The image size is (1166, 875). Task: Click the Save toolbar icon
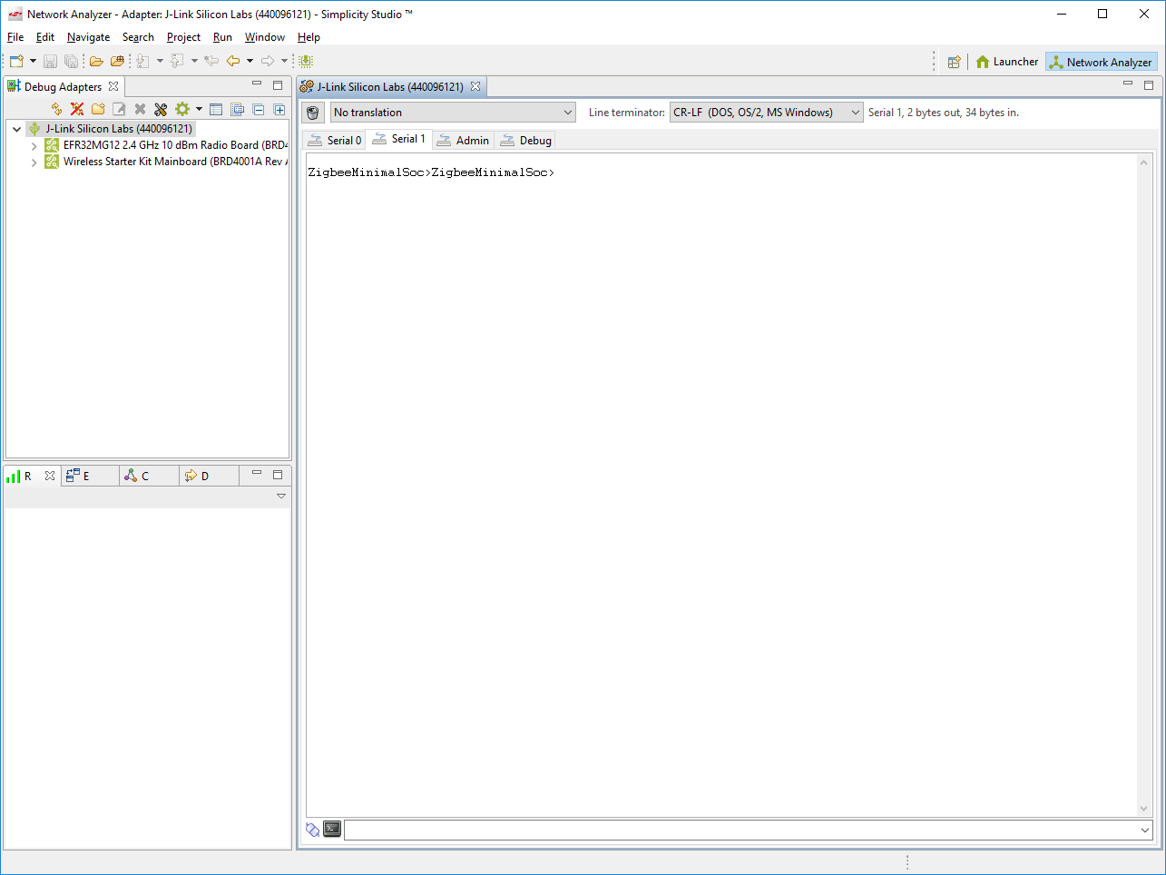pos(50,61)
